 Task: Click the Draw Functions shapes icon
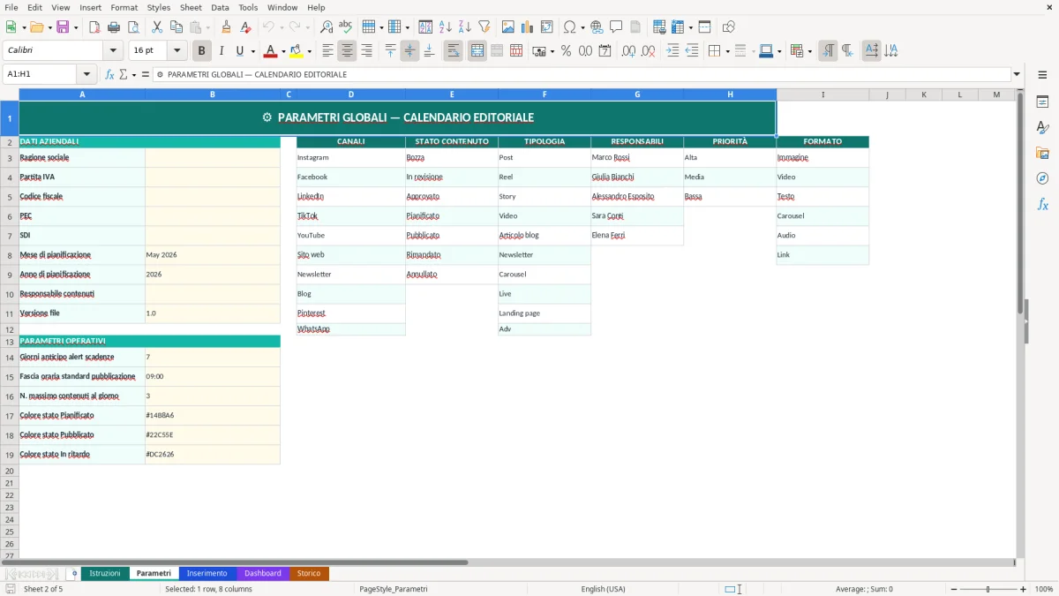click(728, 27)
